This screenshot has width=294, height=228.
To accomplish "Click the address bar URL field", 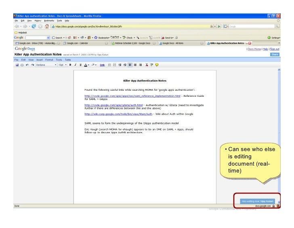I will (x=130, y=26).
